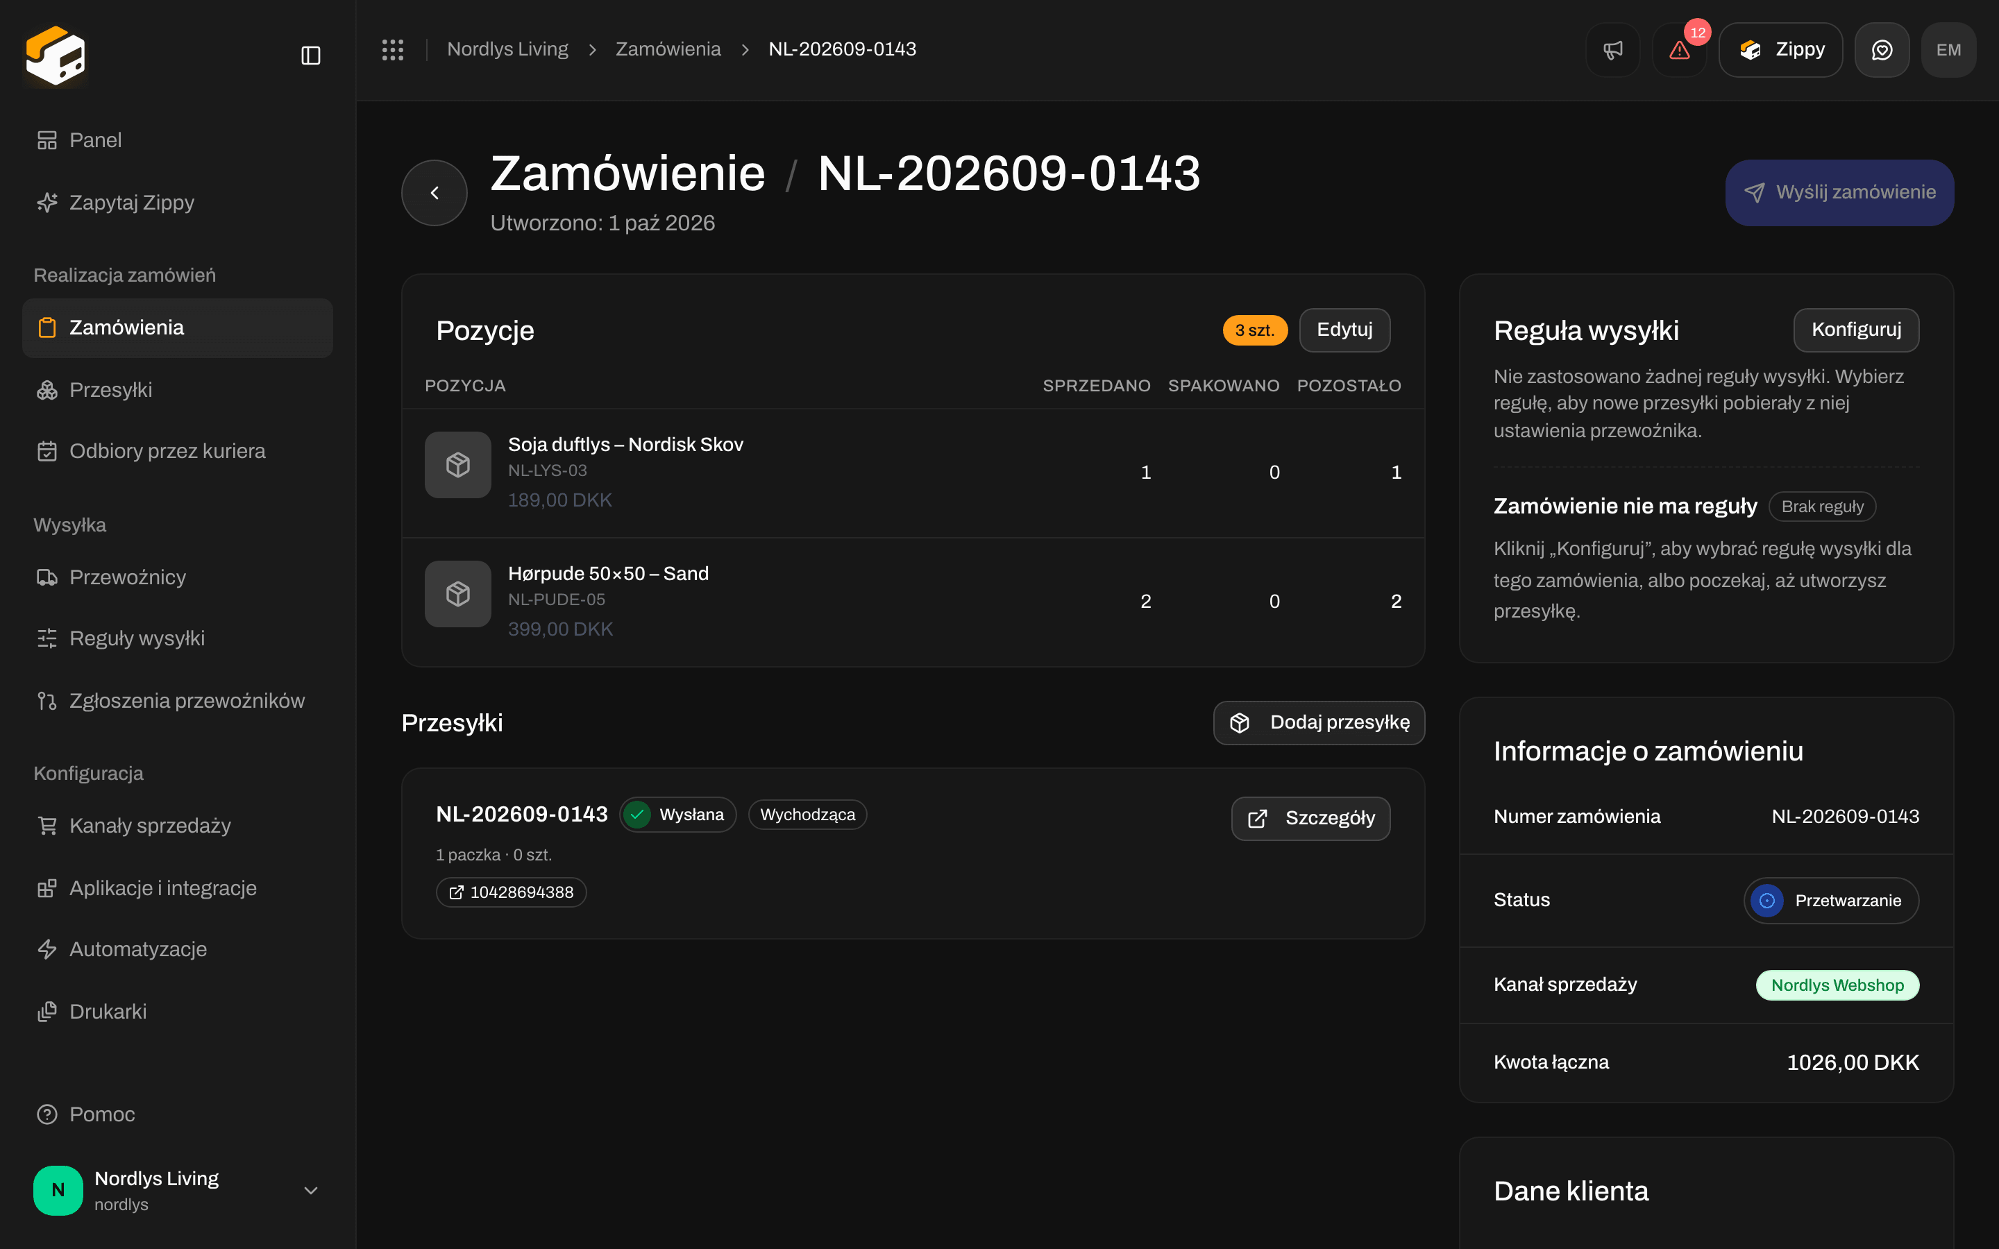Click the Wychodząca badge
This screenshot has height=1249, width=1999.
(807, 815)
